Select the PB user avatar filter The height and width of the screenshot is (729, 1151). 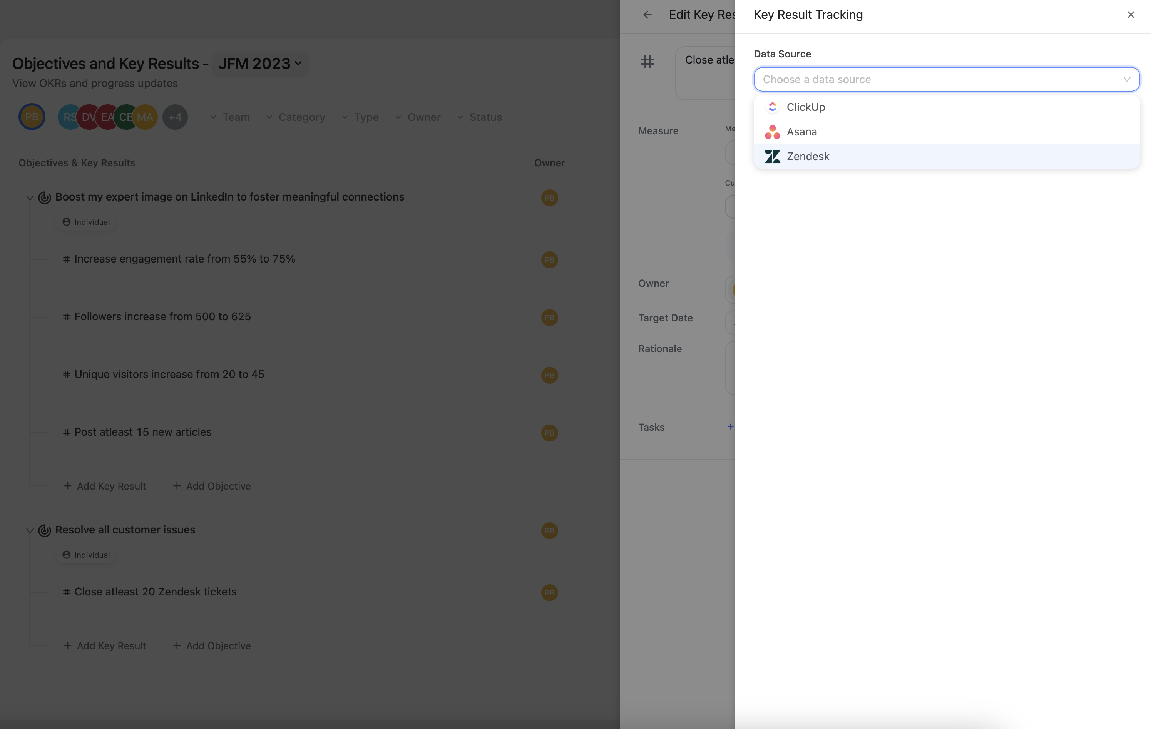point(32,117)
